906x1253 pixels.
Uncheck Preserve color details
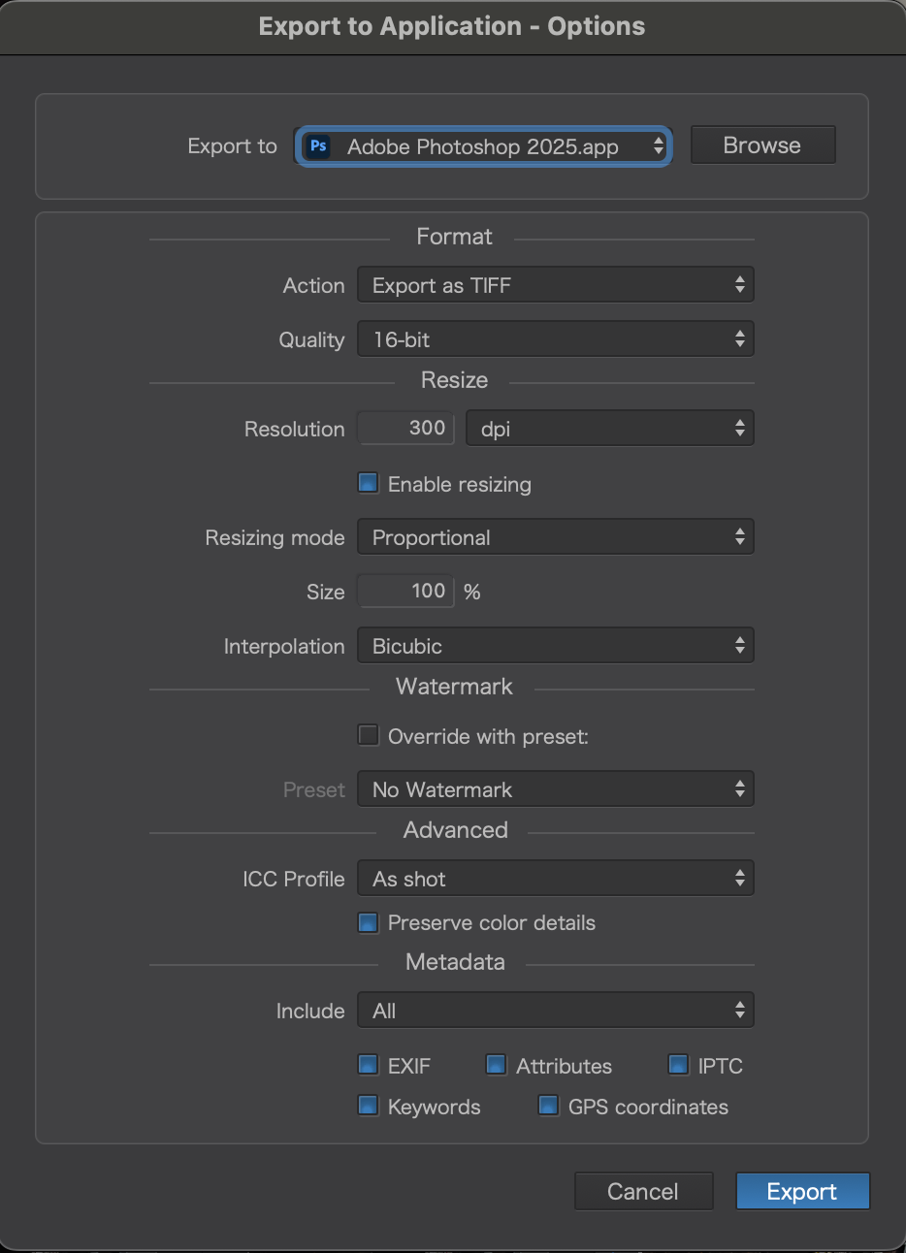(x=368, y=922)
